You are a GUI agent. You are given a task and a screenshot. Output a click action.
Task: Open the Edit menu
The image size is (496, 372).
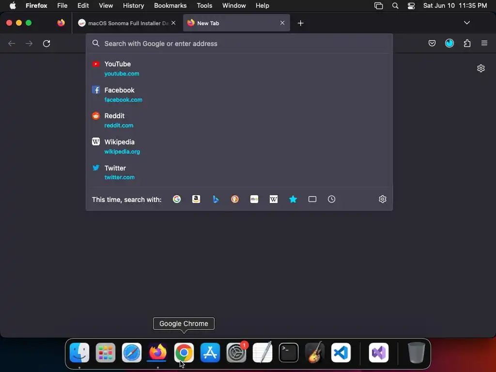click(83, 5)
